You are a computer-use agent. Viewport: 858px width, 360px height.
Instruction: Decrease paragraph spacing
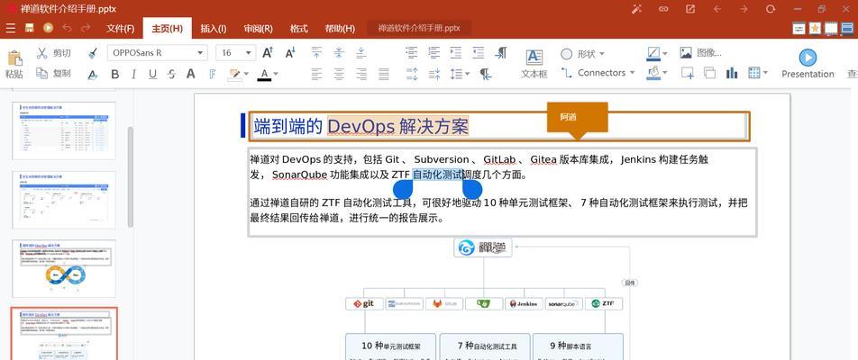pos(434,74)
